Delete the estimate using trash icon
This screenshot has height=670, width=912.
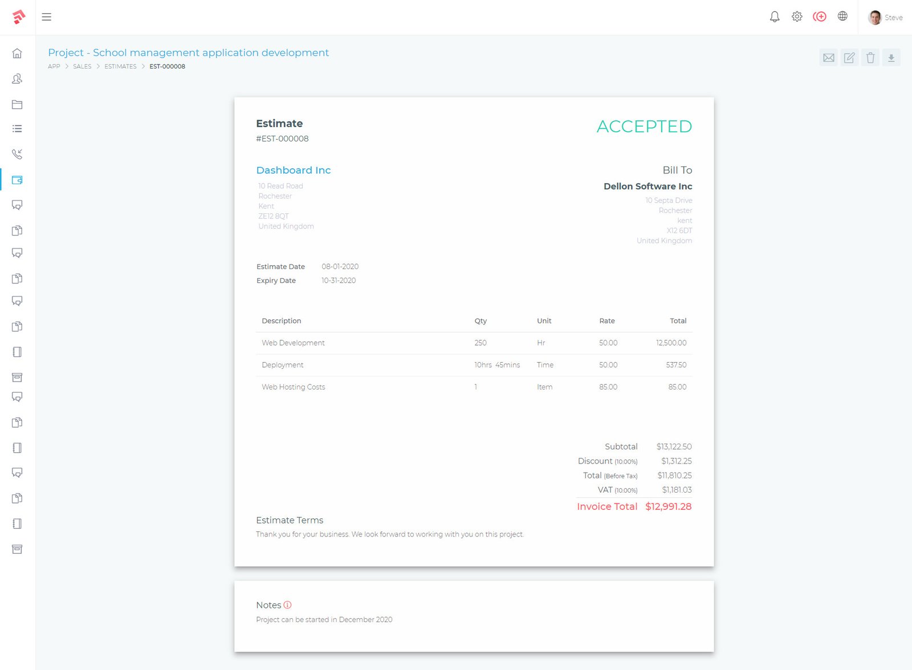click(870, 58)
